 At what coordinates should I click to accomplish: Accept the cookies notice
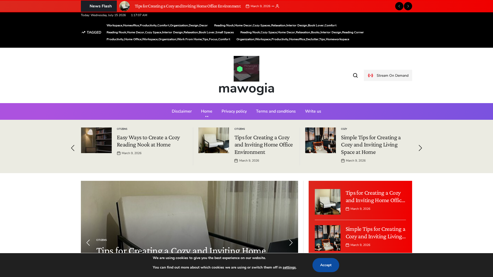(326, 265)
